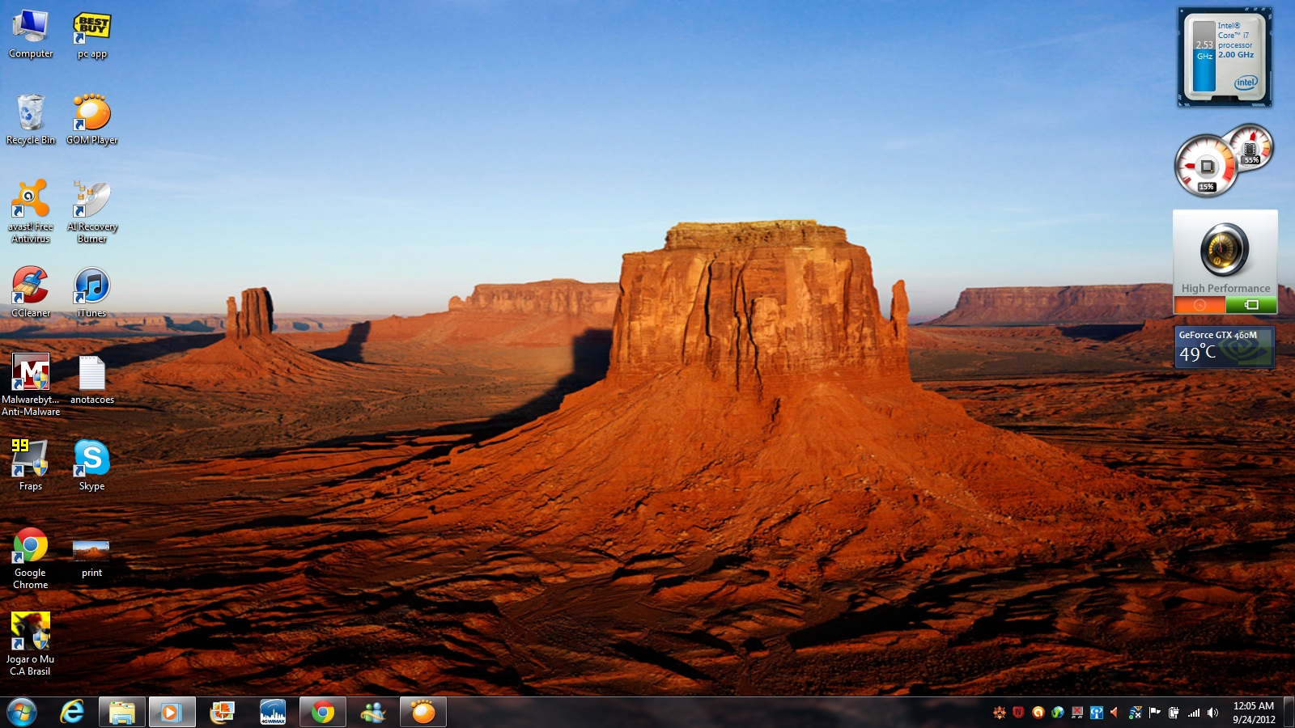Viewport: 1295px width, 728px height.
Task: Open Malwarebytes Anti-Malware shortcut
Action: (30, 373)
